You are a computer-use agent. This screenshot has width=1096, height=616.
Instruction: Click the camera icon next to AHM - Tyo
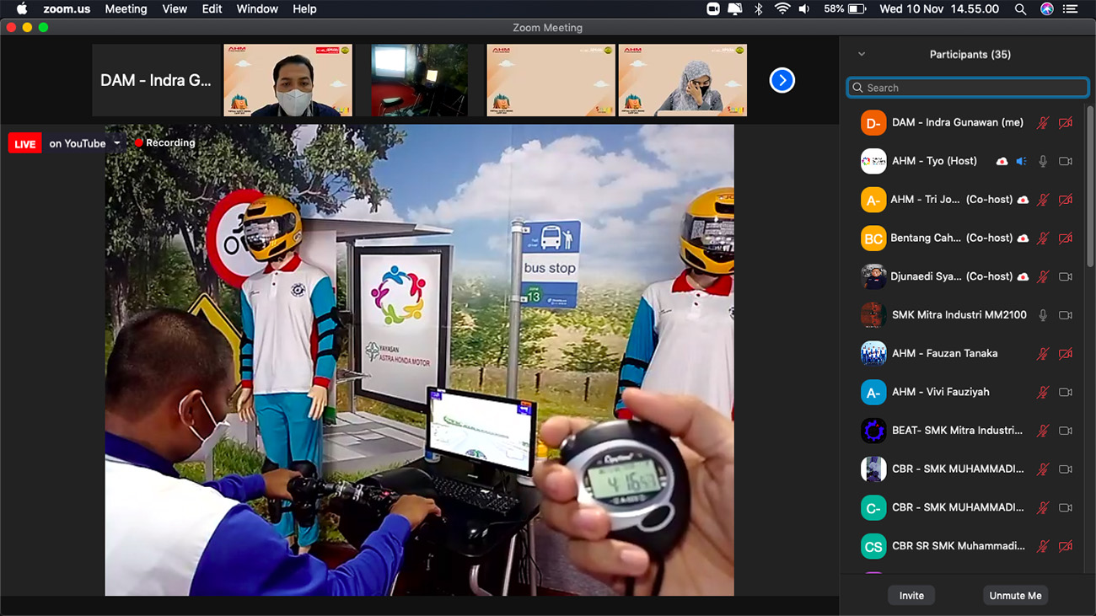pyautogui.click(x=1066, y=161)
